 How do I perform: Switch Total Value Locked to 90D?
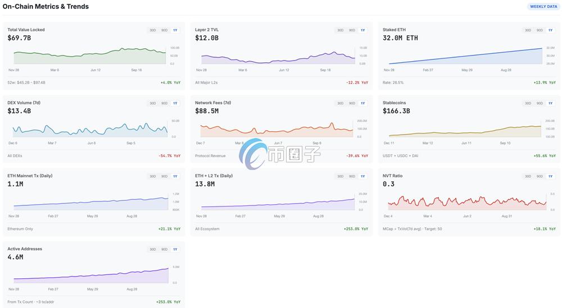[x=164, y=30]
